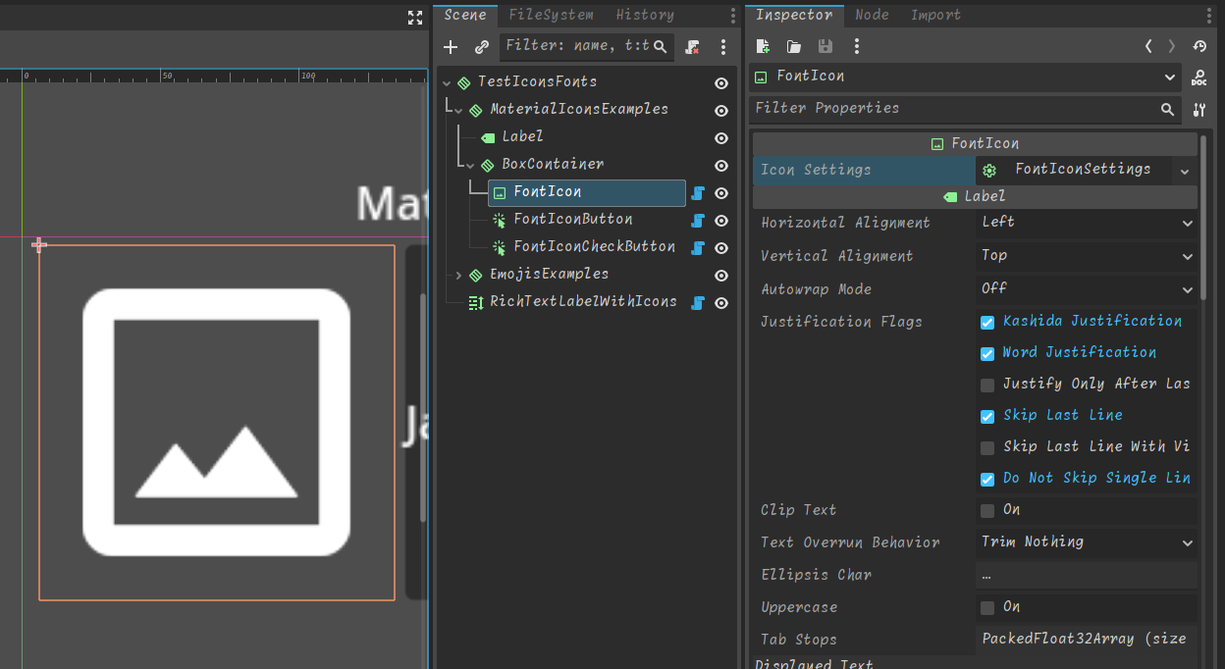1225x669 pixels.
Task: Open Inspector toolbar three-dot extra options
Action: pyautogui.click(x=857, y=46)
